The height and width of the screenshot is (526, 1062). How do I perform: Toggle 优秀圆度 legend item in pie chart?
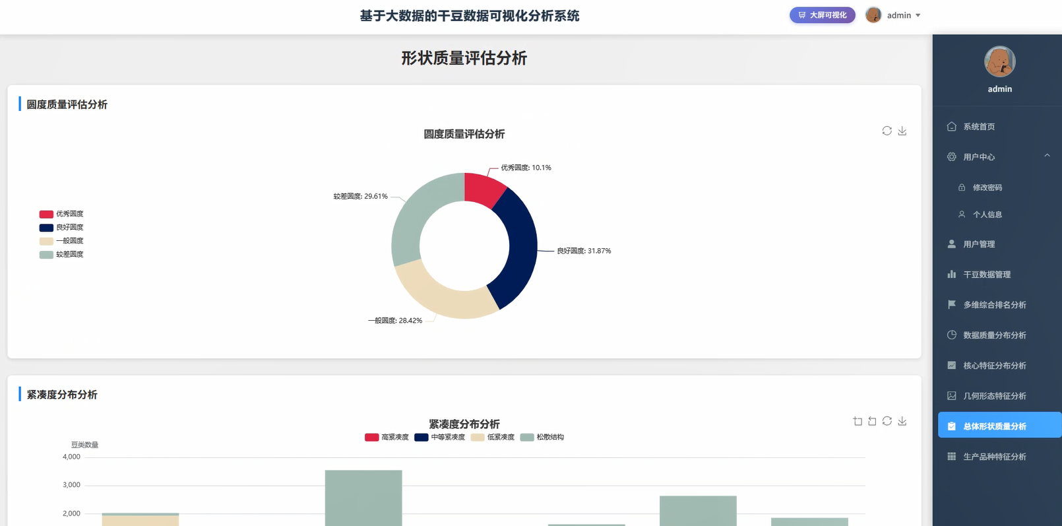click(61, 214)
